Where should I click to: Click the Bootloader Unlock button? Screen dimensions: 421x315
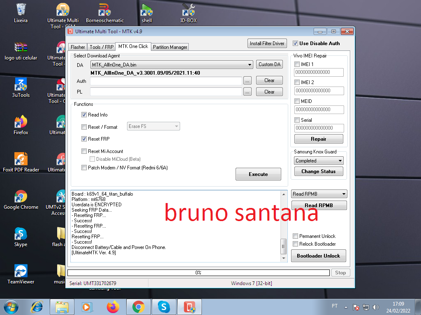coord(319,256)
